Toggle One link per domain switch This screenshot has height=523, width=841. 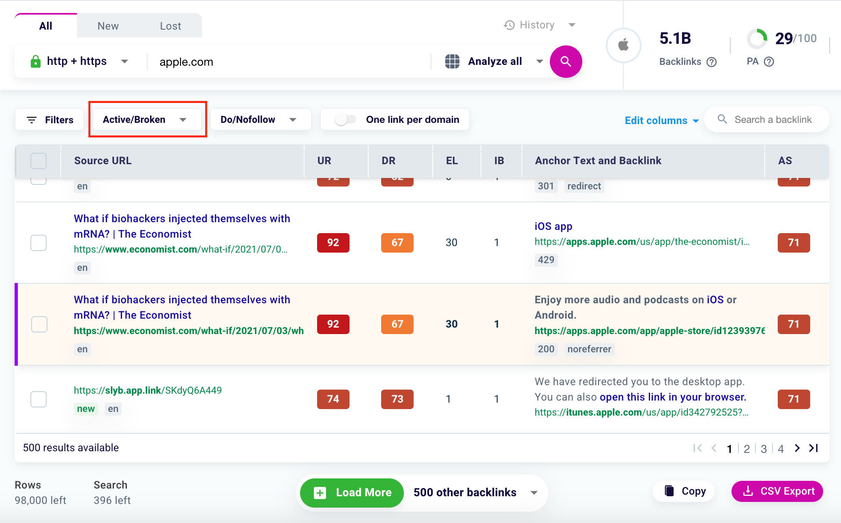click(345, 120)
